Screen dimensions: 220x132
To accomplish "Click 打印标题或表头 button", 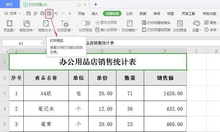I will coord(156,23).
